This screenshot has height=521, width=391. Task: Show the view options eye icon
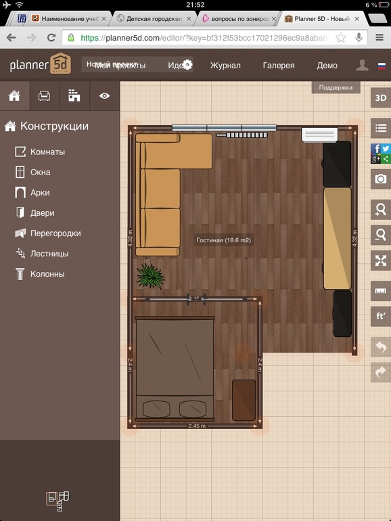pos(105,96)
